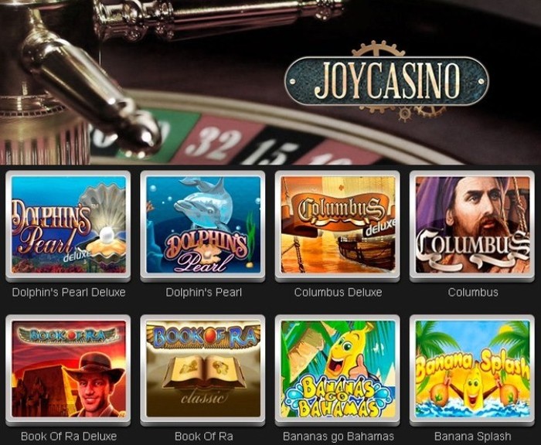Launch the Dolphin's Pearl slot icon

click(202, 225)
